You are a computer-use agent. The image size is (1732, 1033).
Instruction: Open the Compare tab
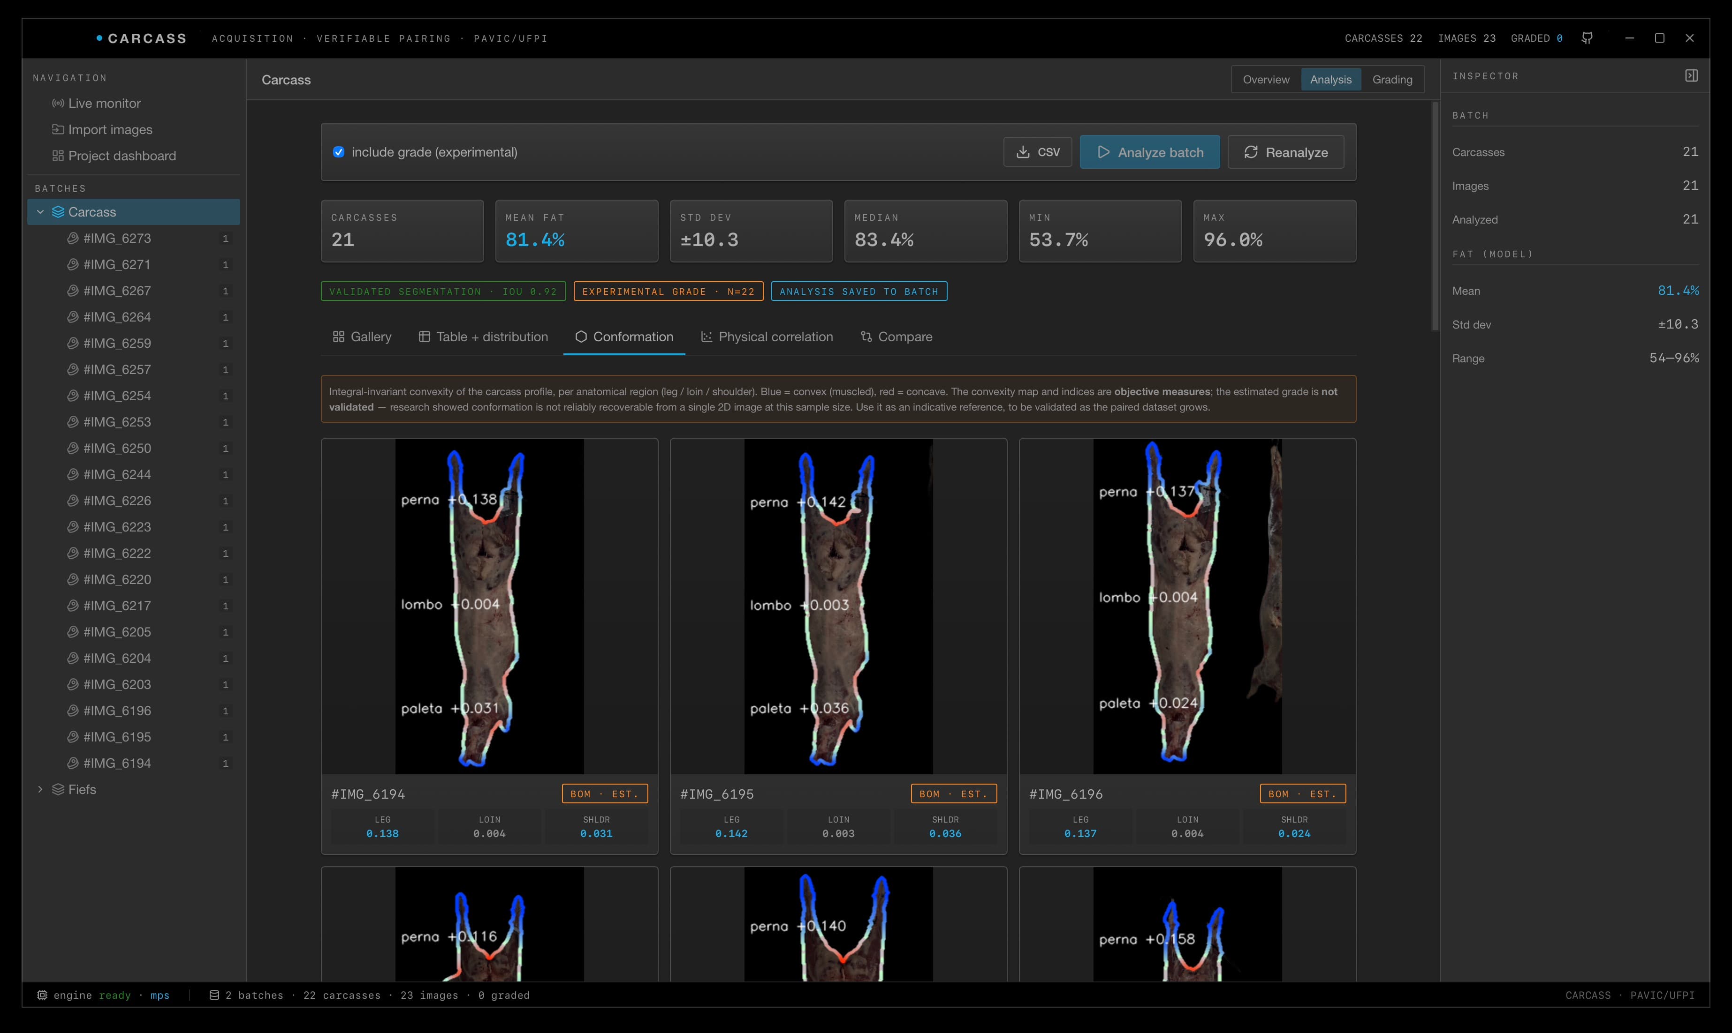pyautogui.click(x=896, y=337)
